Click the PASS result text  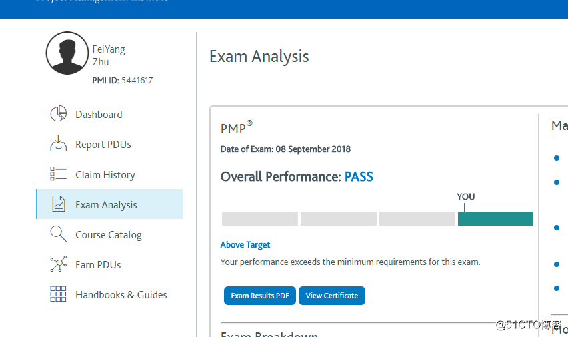coord(359,177)
